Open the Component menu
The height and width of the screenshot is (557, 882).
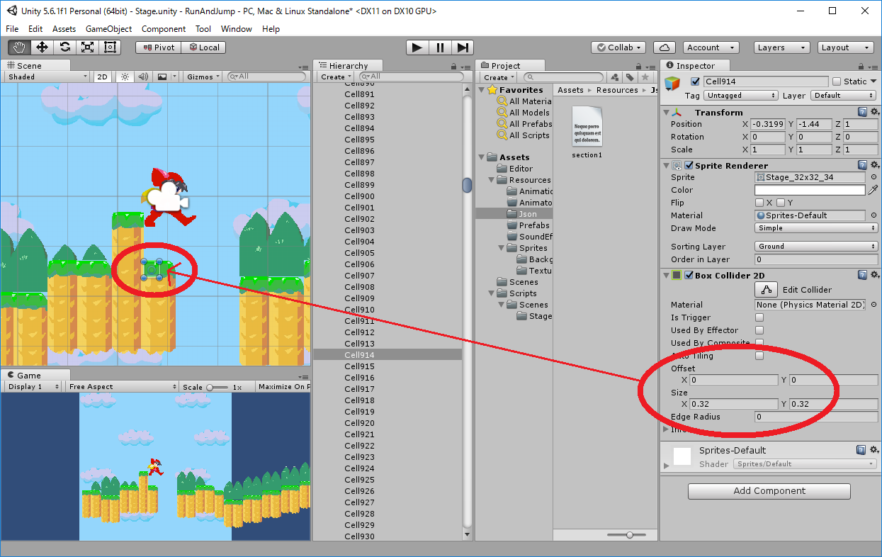(164, 29)
